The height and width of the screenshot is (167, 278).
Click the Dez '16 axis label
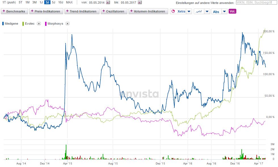point(235,163)
